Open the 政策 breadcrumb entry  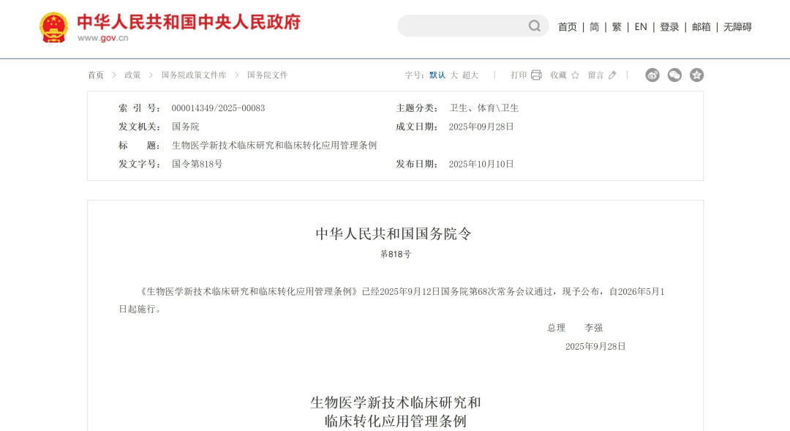pos(132,75)
